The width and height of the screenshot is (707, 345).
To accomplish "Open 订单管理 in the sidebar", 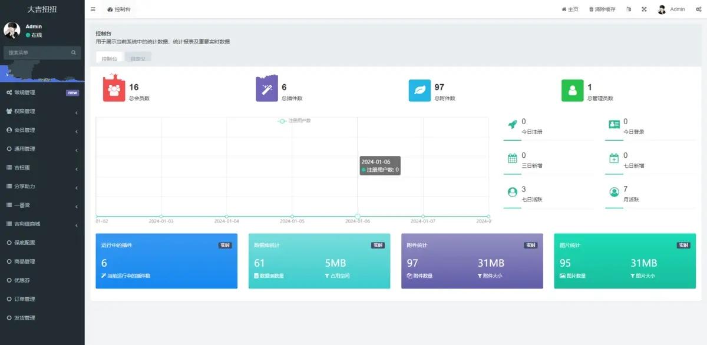I will (x=42, y=299).
